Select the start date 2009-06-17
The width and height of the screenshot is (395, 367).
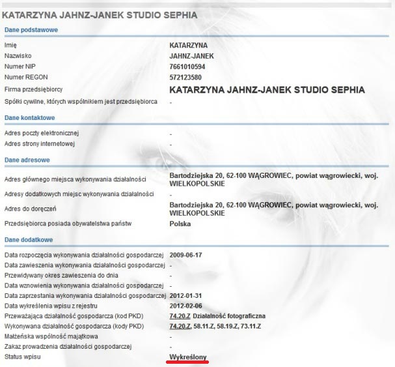point(185,255)
